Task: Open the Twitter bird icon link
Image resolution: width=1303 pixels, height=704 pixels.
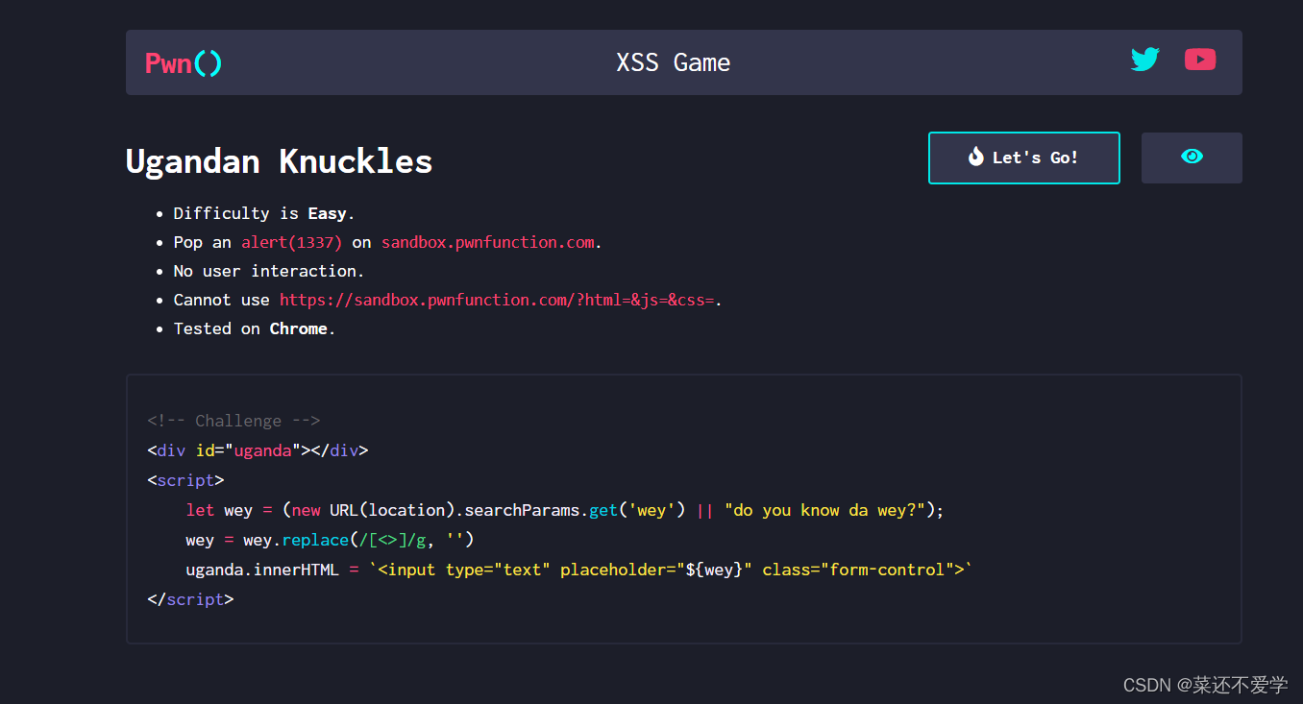Action: pyautogui.click(x=1144, y=60)
